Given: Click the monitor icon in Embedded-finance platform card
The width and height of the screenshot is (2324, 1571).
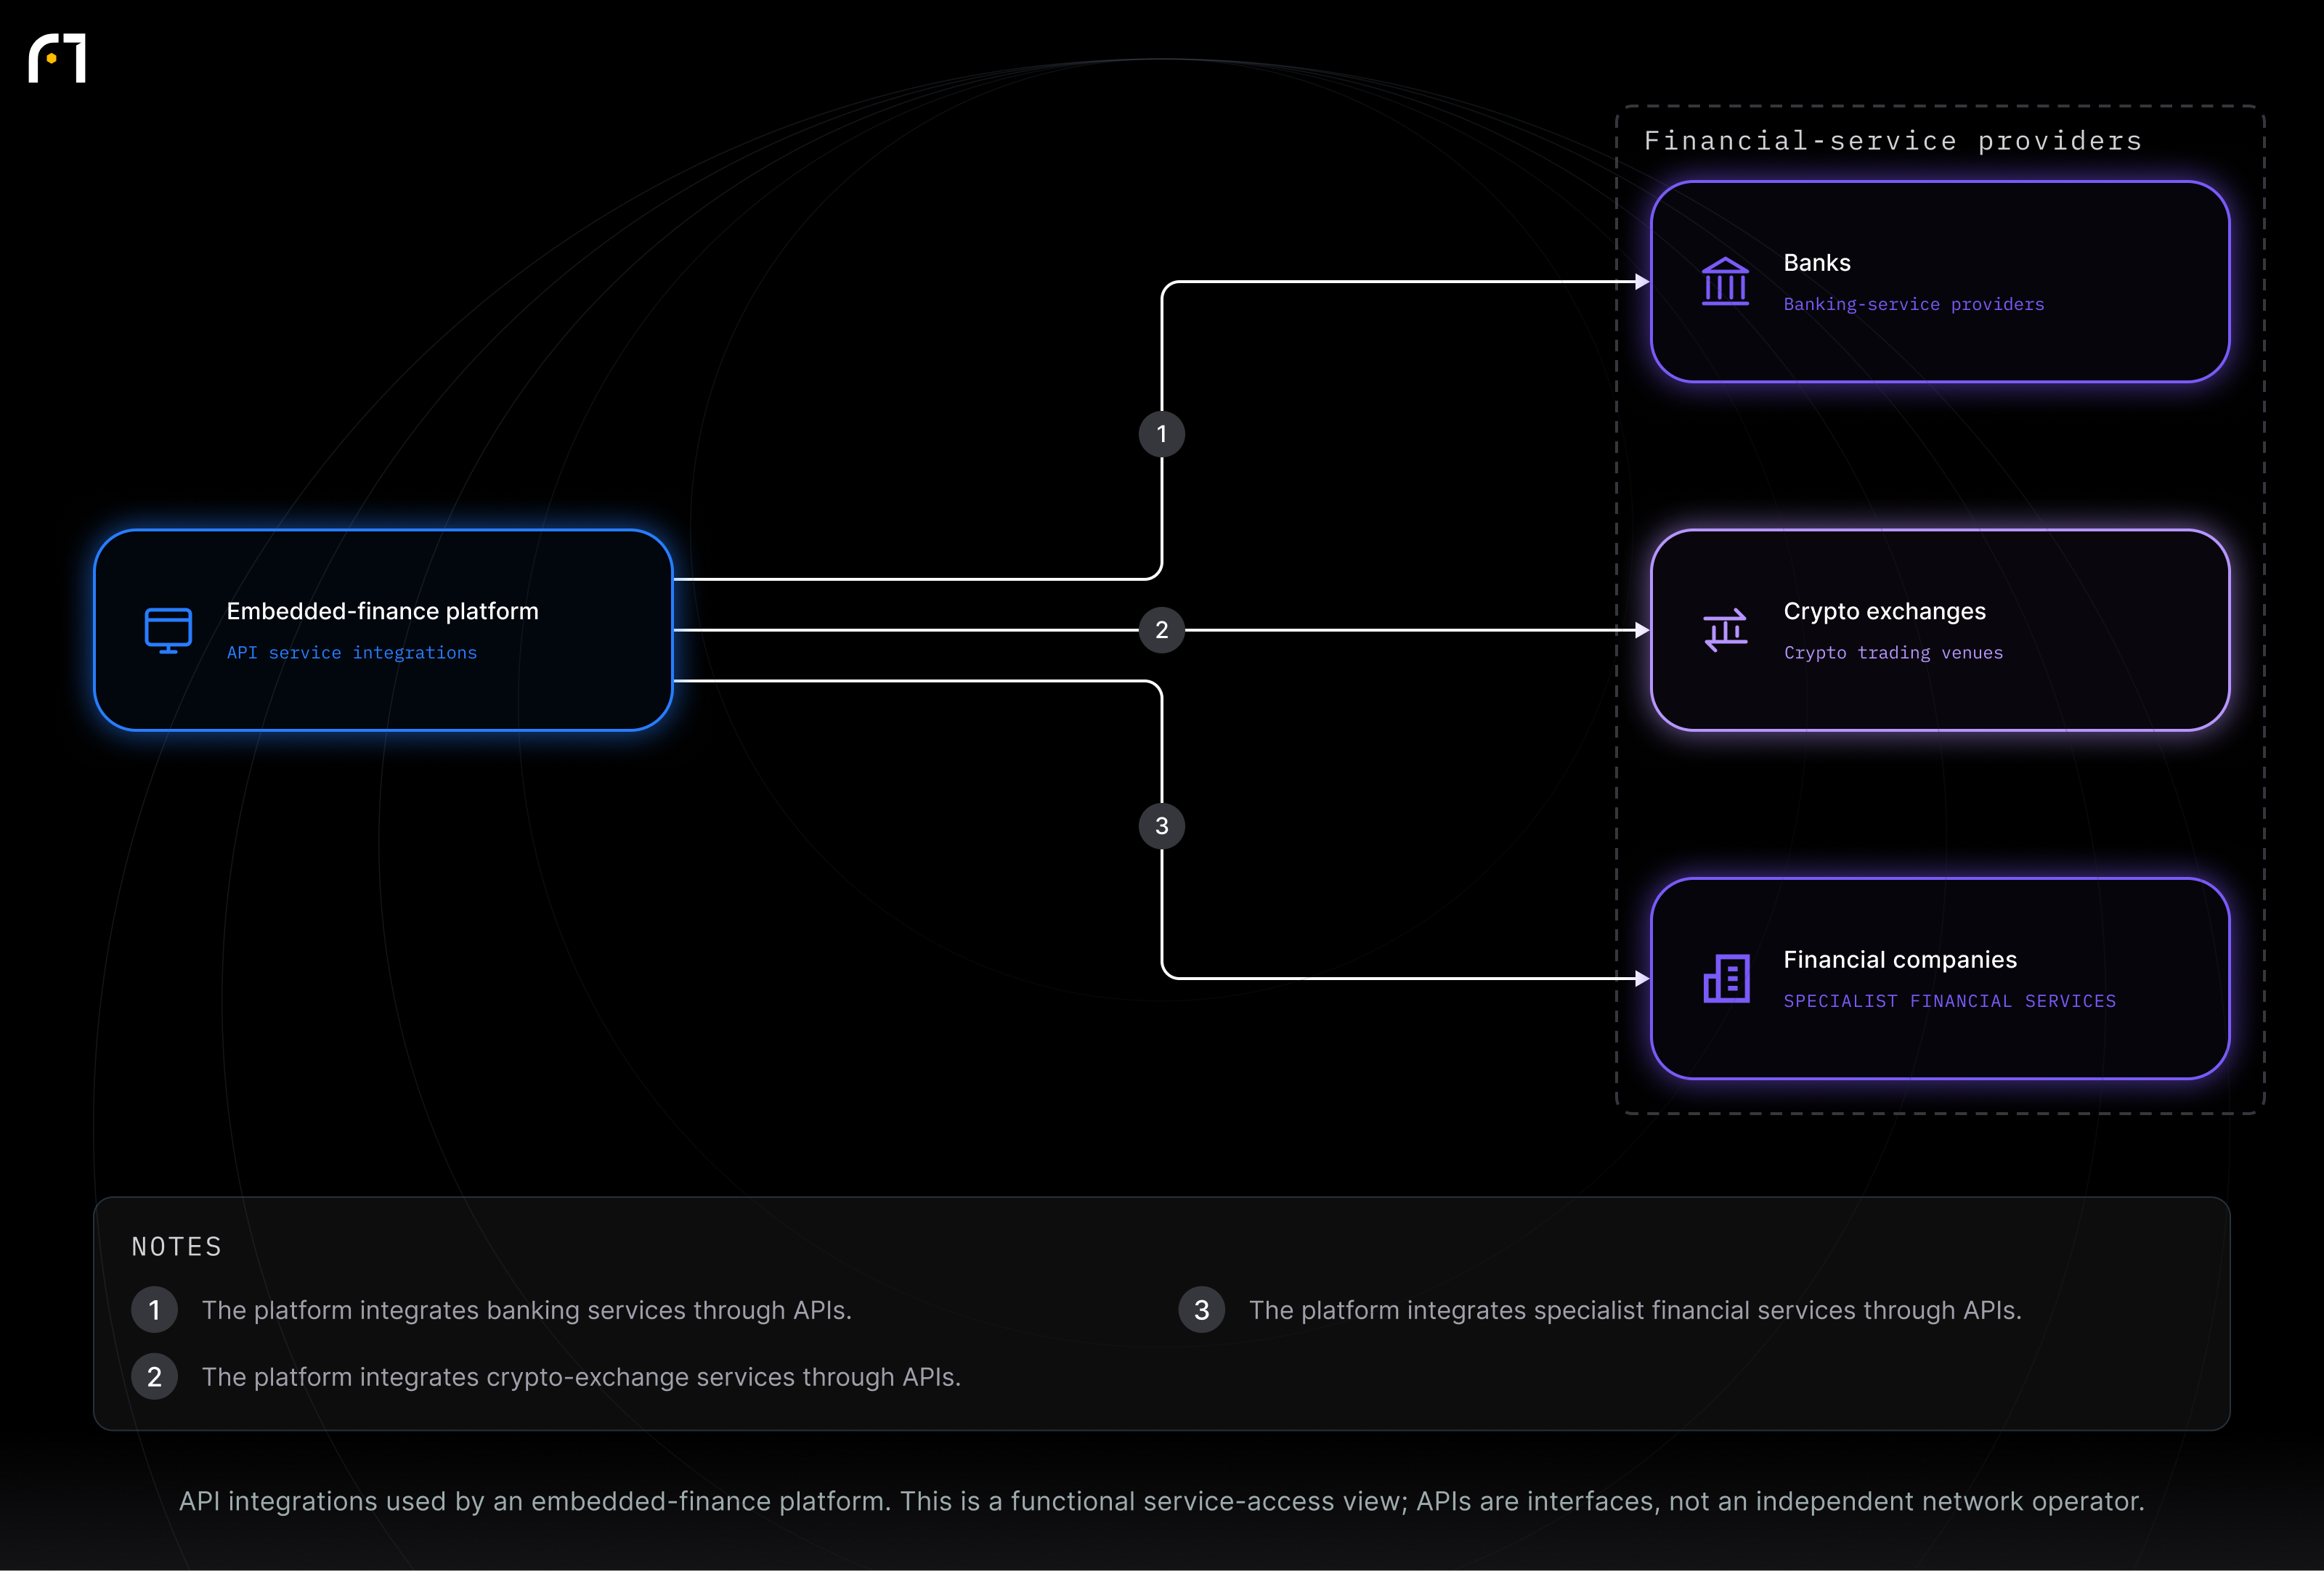Looking at the screenshot, I should point(168,629).
